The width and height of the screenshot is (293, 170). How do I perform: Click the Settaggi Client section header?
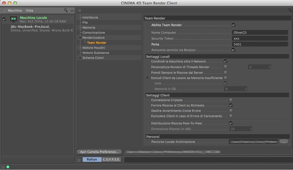217,95
